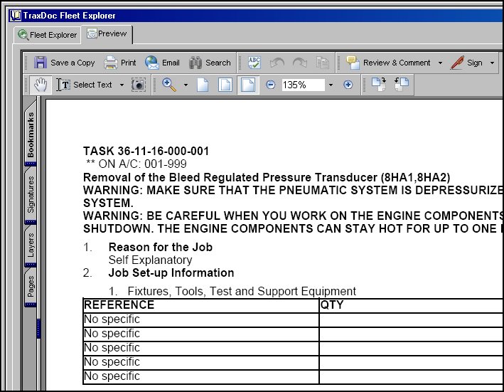Open the Layers side panel tab

(31, 245)
